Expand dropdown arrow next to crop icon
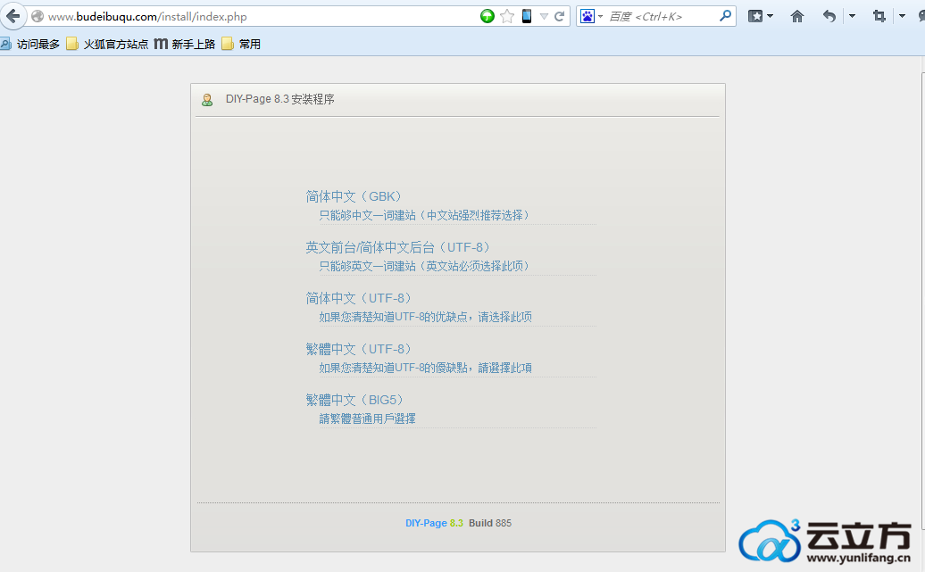The height and width of the screenshot is (572, 925). (902, 17)
